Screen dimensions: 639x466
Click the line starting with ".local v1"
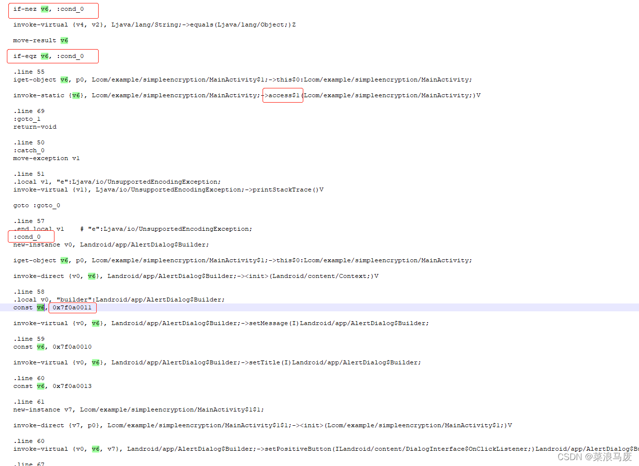click(x=117, y=182)
